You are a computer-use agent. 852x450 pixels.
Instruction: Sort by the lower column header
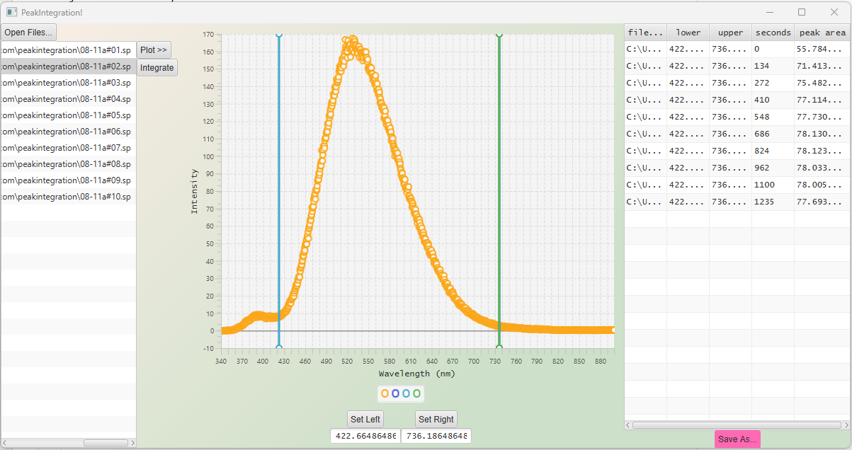tap(688, 33)
